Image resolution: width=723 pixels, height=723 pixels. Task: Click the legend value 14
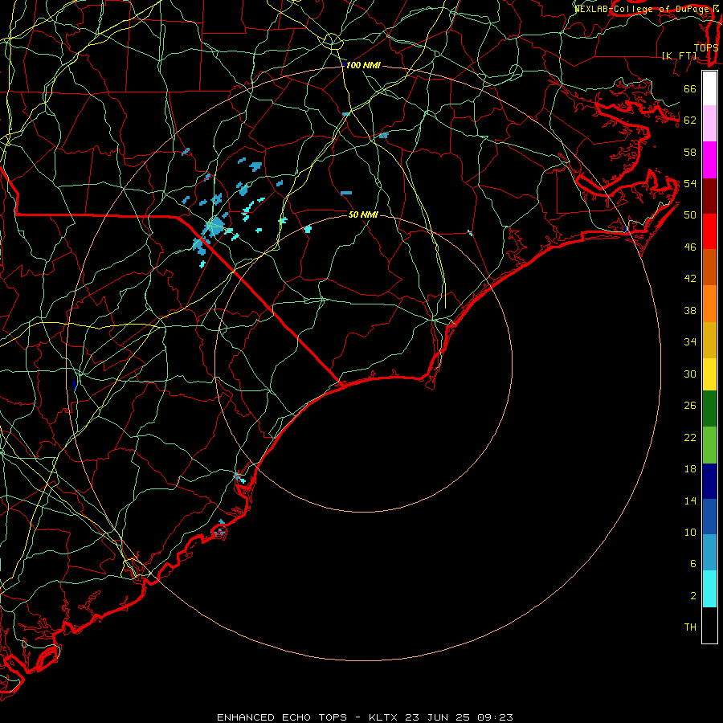pyautogui.click(x=690, y=500)
